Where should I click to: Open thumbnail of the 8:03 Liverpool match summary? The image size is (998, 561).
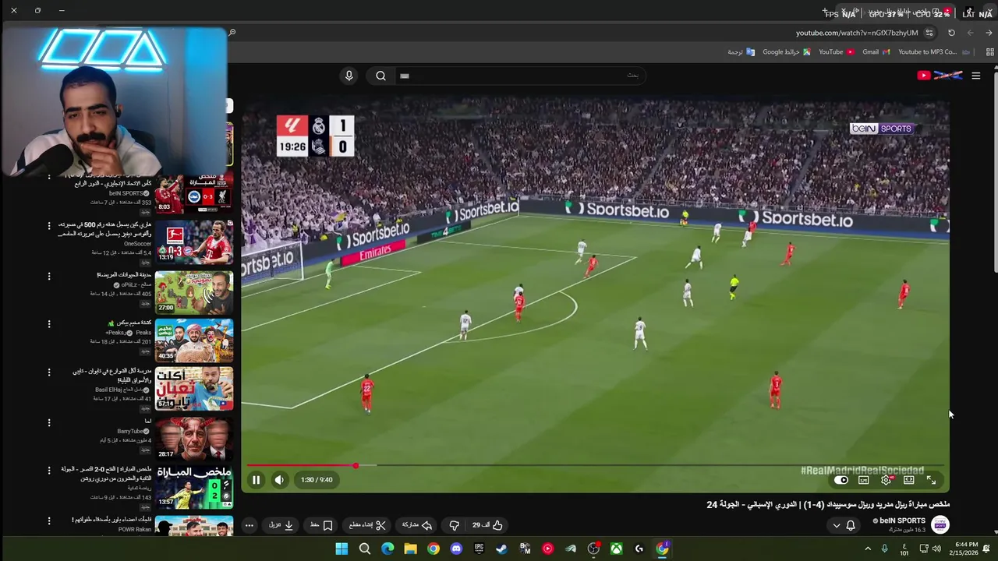[193, 193]
